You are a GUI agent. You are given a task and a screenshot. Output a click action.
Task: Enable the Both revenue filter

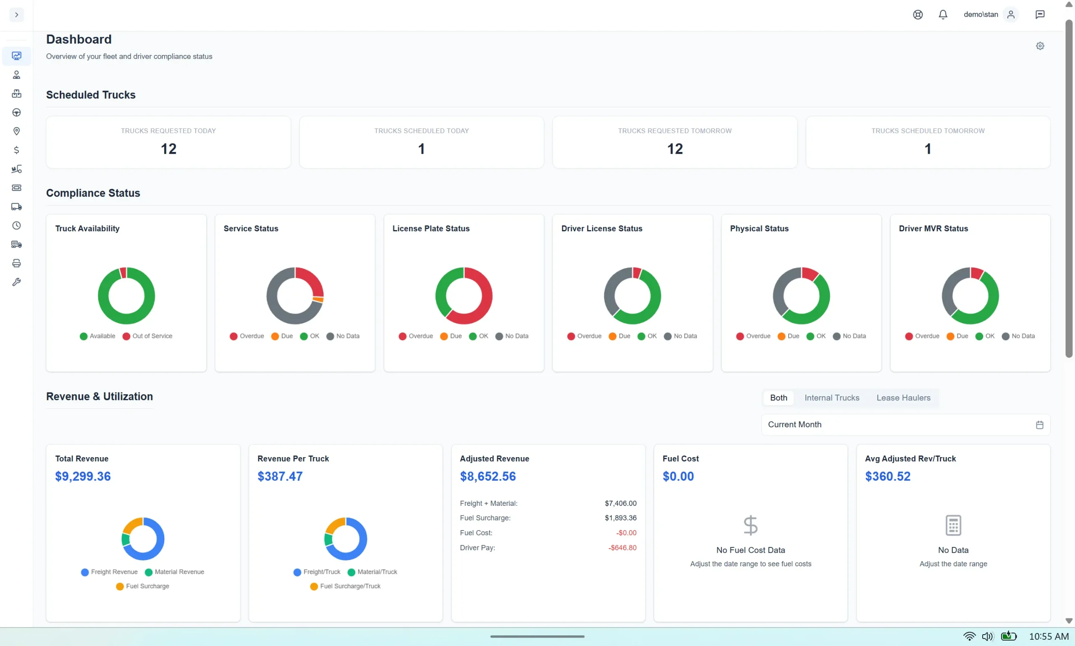[778, 398]
